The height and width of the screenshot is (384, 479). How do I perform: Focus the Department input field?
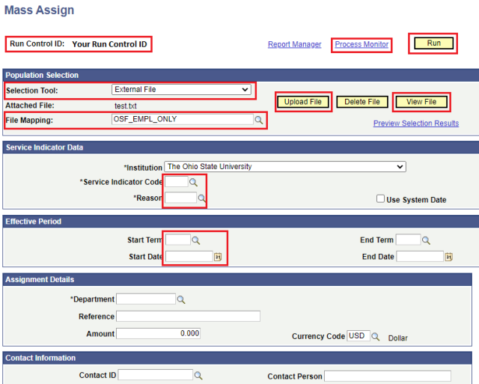pos(146,299)
